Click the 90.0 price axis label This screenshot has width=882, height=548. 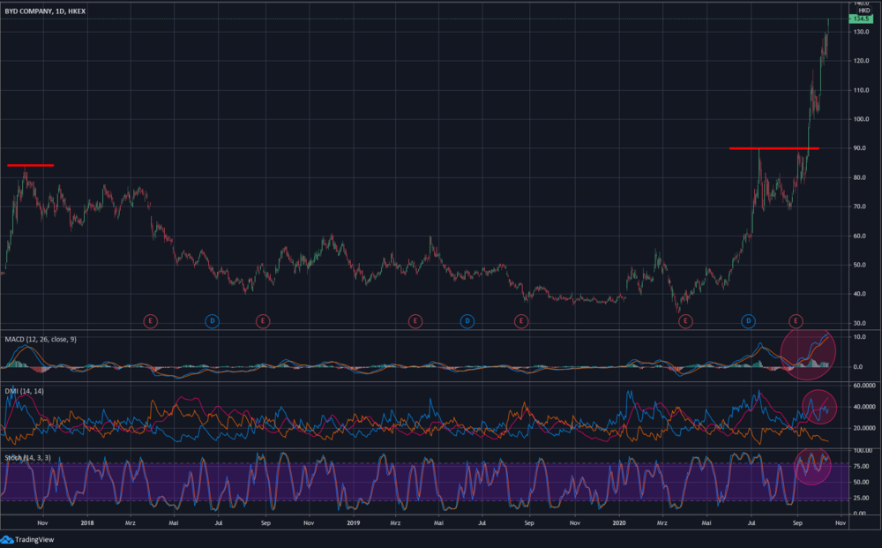pyautogui.click(x=860, y=148)
